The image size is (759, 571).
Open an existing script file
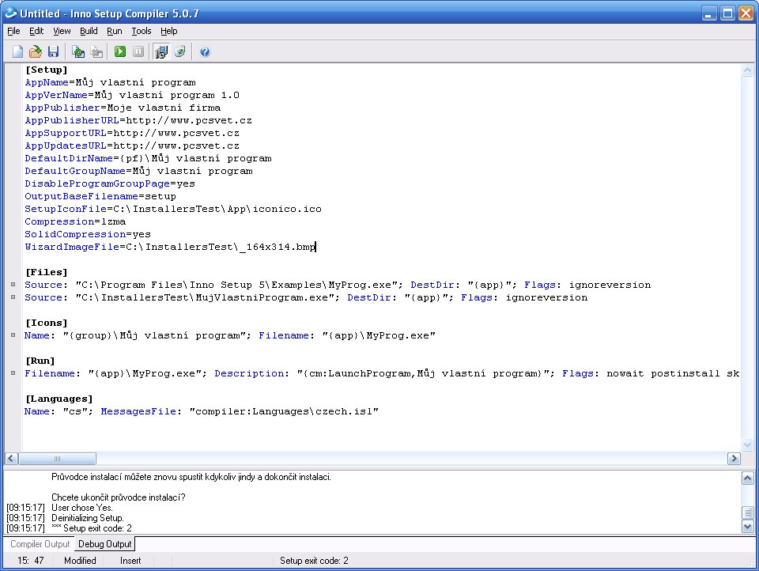pos(36,51)
